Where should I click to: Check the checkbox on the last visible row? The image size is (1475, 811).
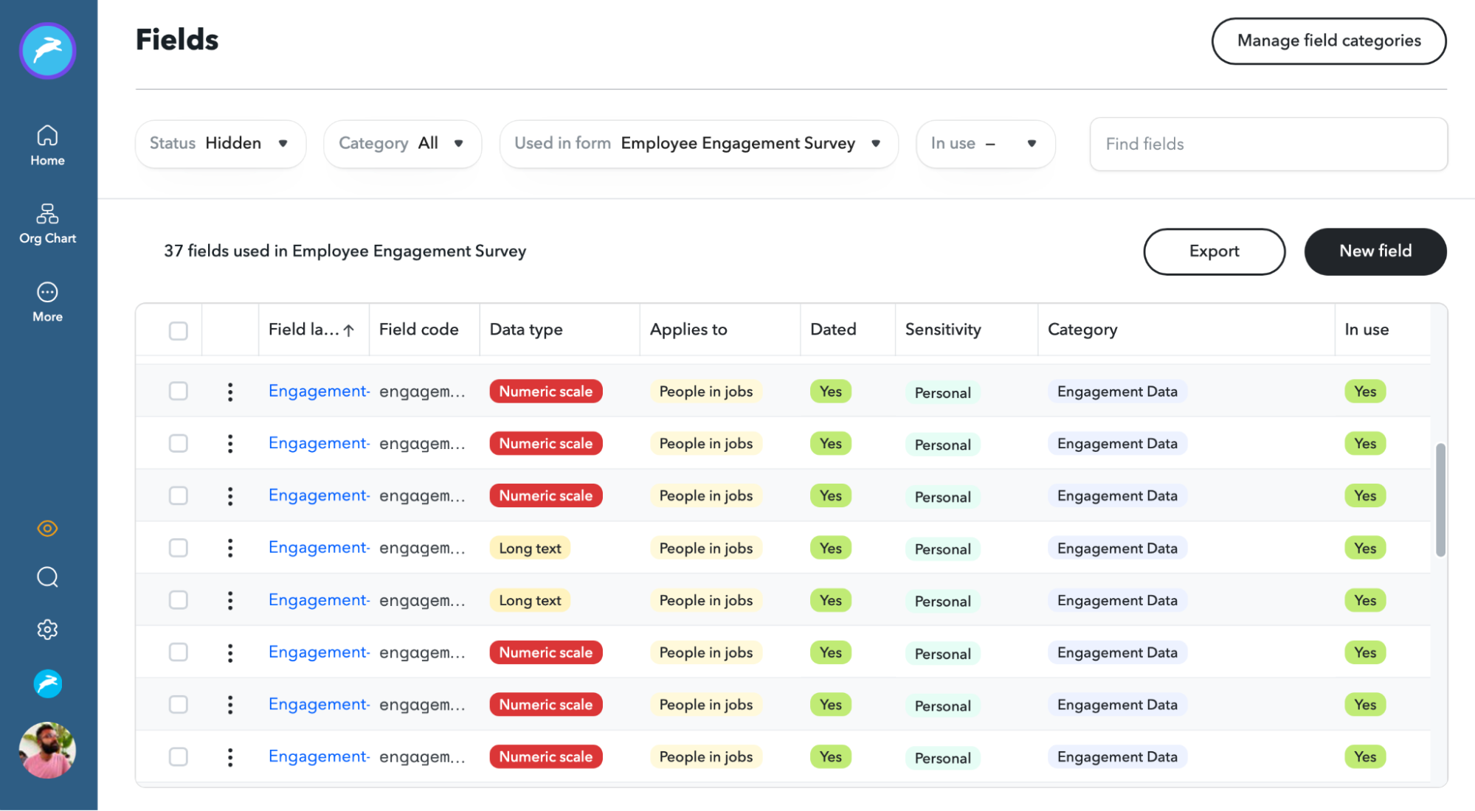coord(178,756)
